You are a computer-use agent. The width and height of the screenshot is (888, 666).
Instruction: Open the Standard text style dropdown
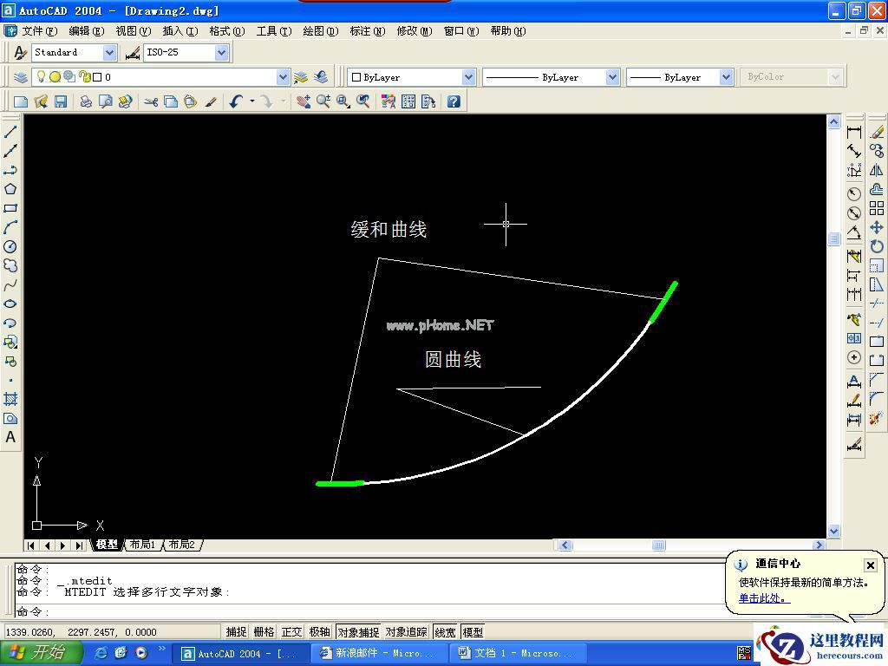109,53
